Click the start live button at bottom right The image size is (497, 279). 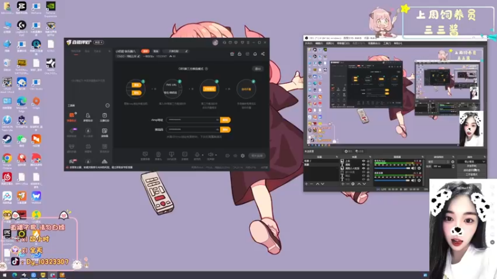pos(257,156)
